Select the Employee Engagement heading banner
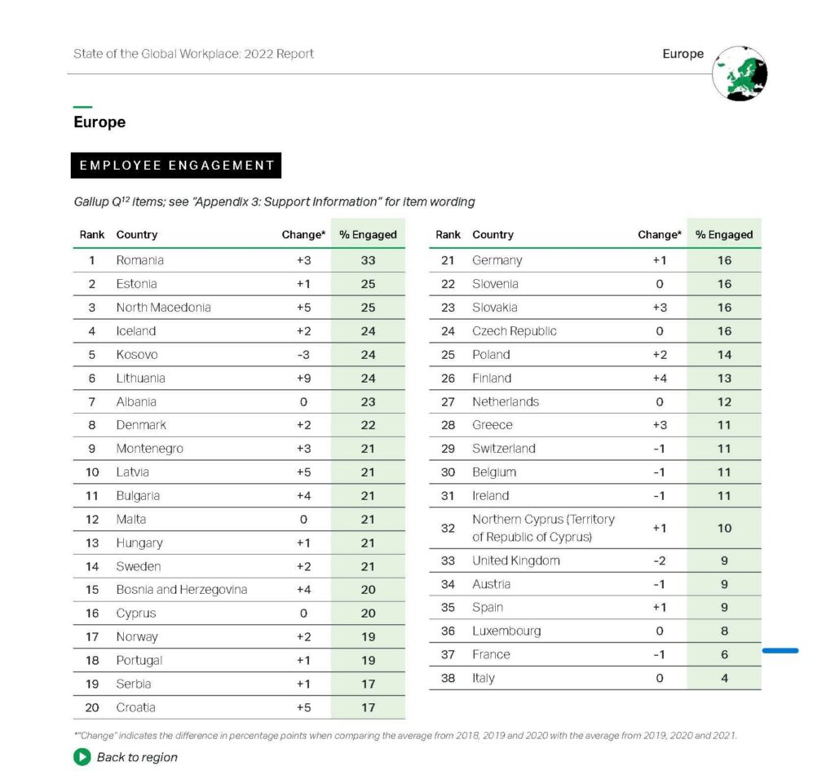 [176, 165]
